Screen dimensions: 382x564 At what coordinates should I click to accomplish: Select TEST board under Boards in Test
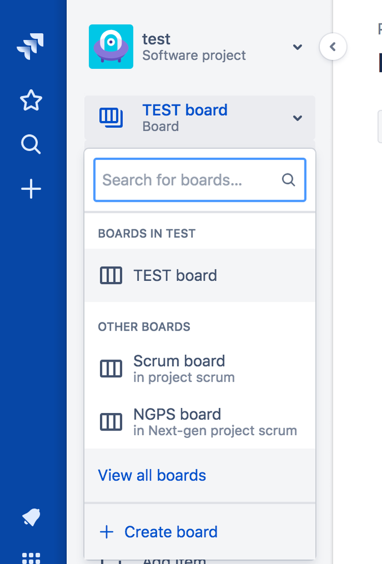(175, 275)
